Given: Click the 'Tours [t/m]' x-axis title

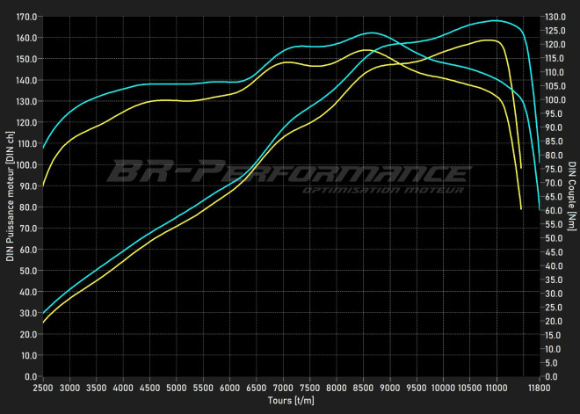Looking at the screenshot, I should pos(291,401).
